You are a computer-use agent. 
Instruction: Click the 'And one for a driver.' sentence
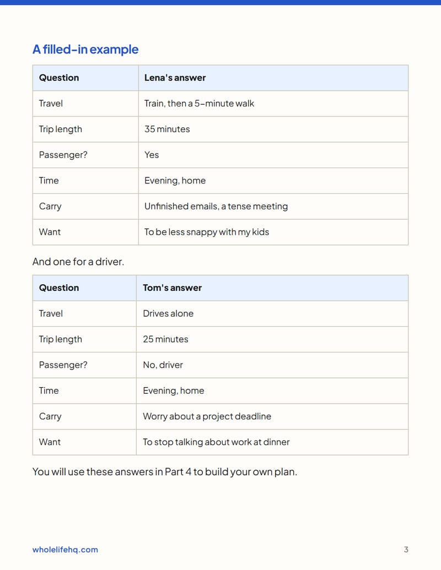click(x=78, y=262)
